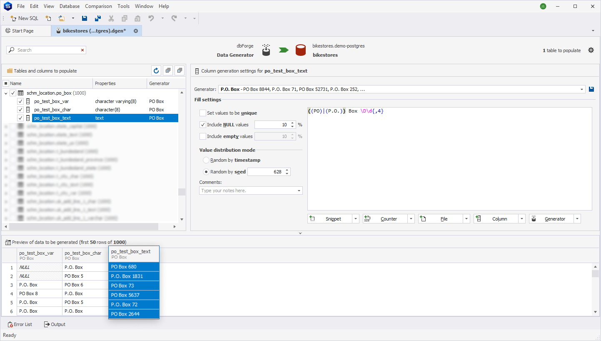Enable Set values to be unique
This screenshot has width=601, height=341.
(203, 113)
